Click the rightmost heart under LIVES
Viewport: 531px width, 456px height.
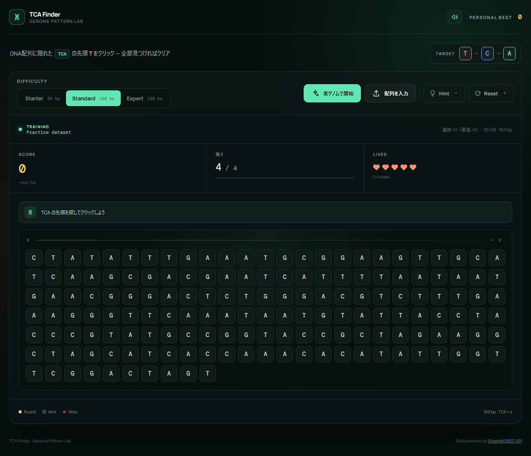pos(413,167)
